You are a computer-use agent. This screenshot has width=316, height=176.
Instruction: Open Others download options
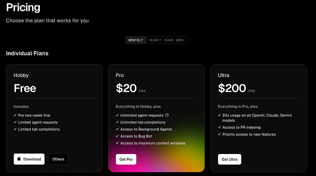58,159
